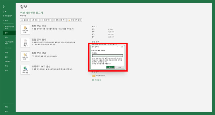Click the 모든 속성 표시 (Show all properties) link

tap(96, 80)
